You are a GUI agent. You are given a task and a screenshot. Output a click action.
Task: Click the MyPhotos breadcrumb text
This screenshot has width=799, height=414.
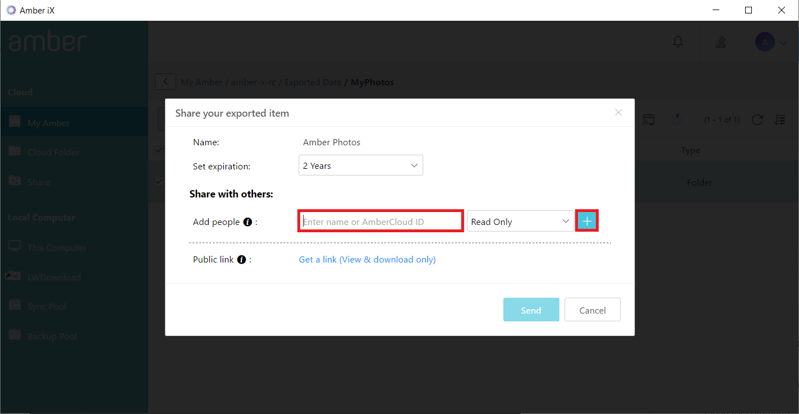coord(373,82)
